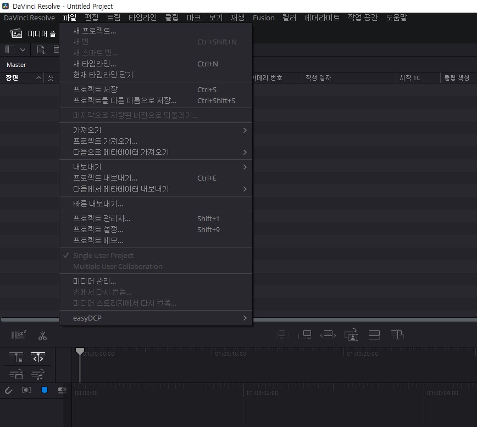Click the locked playhead timeline icon

click(x=16, y=357)
